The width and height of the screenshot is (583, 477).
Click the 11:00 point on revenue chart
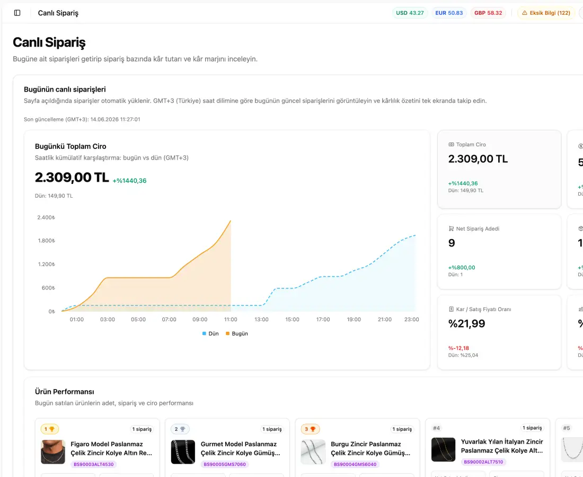(x=231, y=221)
